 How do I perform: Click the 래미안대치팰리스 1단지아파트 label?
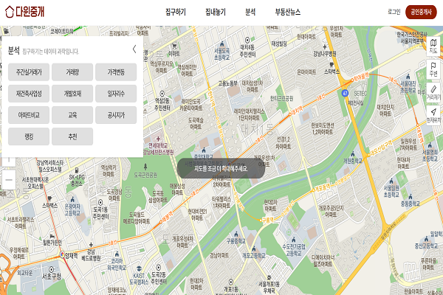point(249,114)
